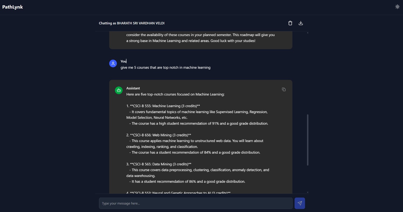Image resolution: width=403 pixels, height=212 pixels.
Task: Select the copy icon on the Assistant bubble
Action: [284, 89]
